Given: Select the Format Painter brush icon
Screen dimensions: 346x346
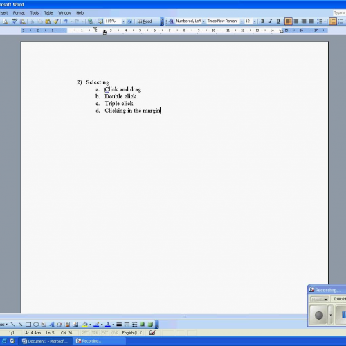Looking at the screenshot, I should [56, 21].
